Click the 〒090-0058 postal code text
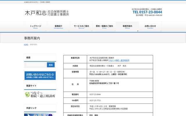The image size is (186, 116). [94, 81]
